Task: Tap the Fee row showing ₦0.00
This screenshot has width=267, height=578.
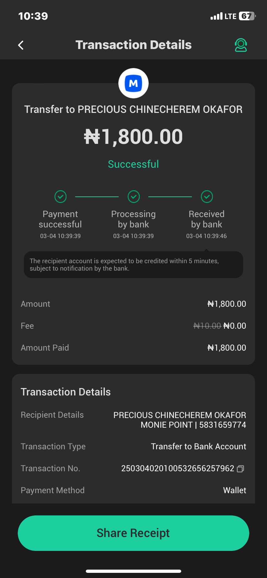Action: (x=133, y=326)
